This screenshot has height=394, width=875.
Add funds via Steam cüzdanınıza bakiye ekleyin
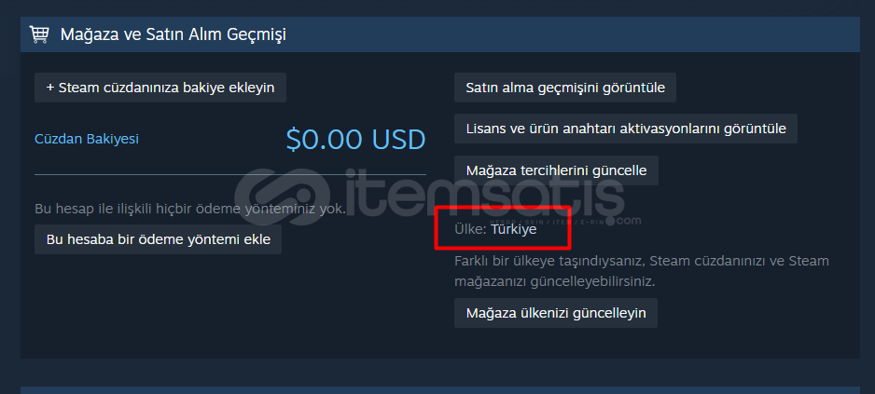click(x=160, y=88)
